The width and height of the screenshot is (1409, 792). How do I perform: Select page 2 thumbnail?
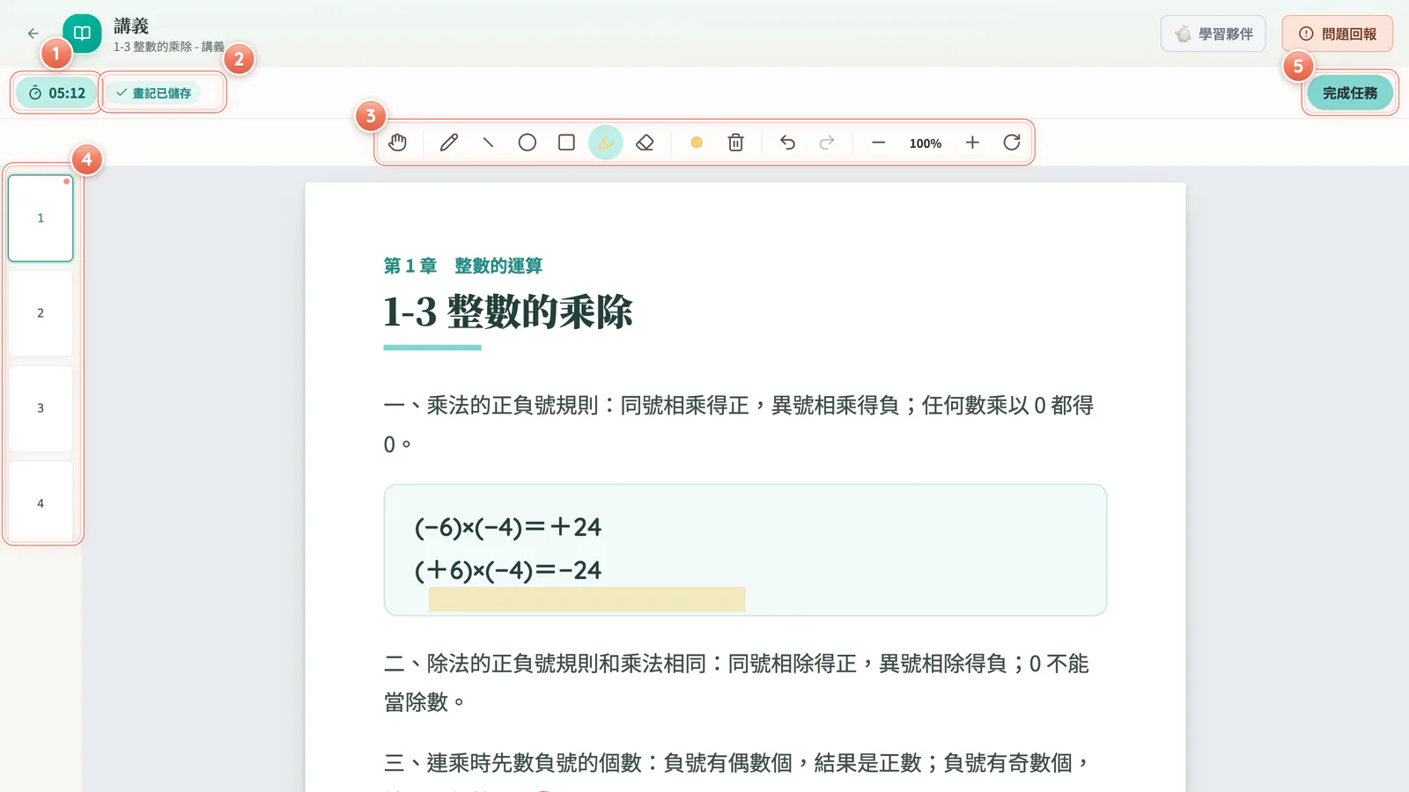(41, 313)
